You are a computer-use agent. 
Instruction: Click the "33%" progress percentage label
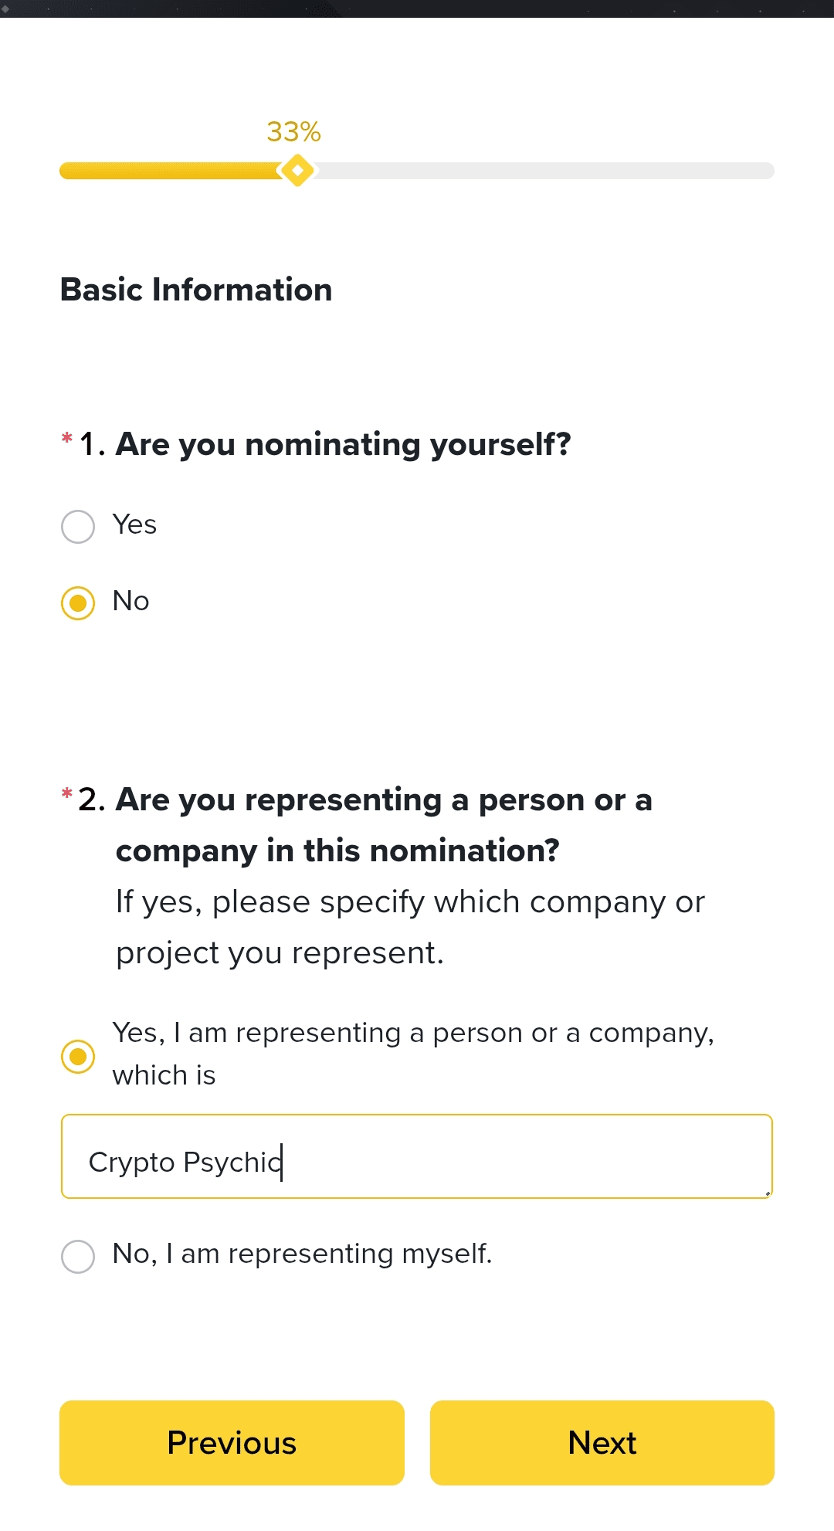pos(293,132)
